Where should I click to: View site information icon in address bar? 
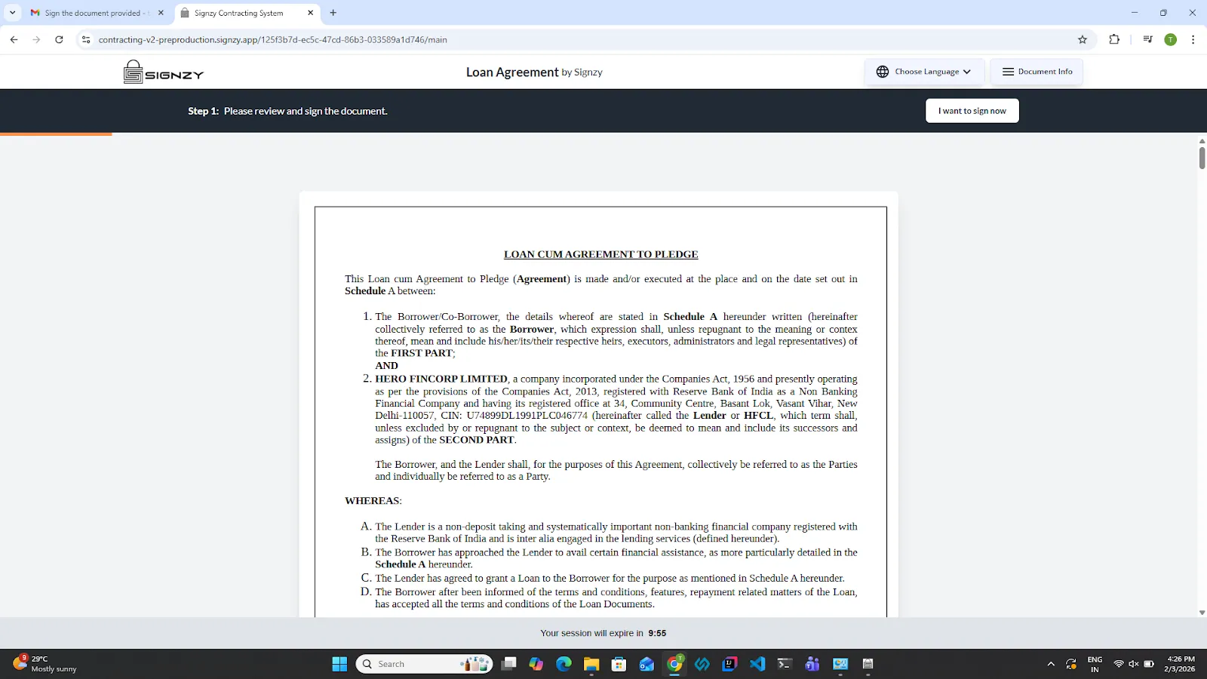[x=86, y=39]
